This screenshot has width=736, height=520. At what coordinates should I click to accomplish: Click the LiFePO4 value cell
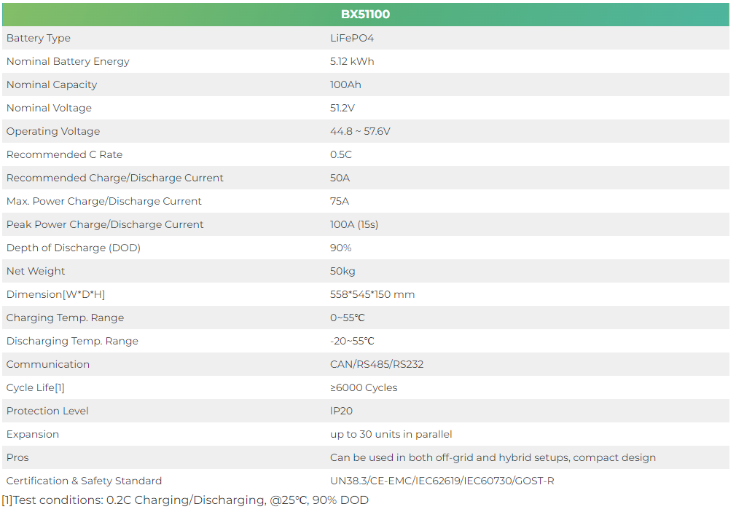[x=351, y=38]
